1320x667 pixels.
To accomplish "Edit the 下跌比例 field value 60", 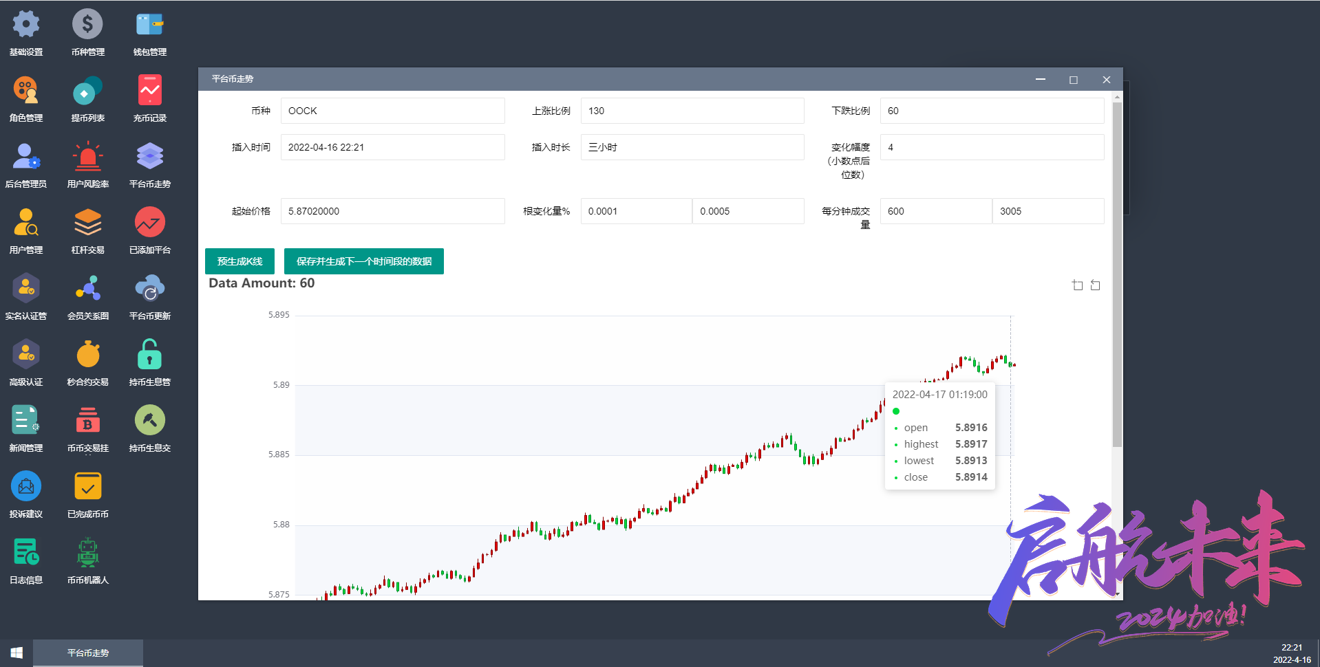I will coord(992,111).
